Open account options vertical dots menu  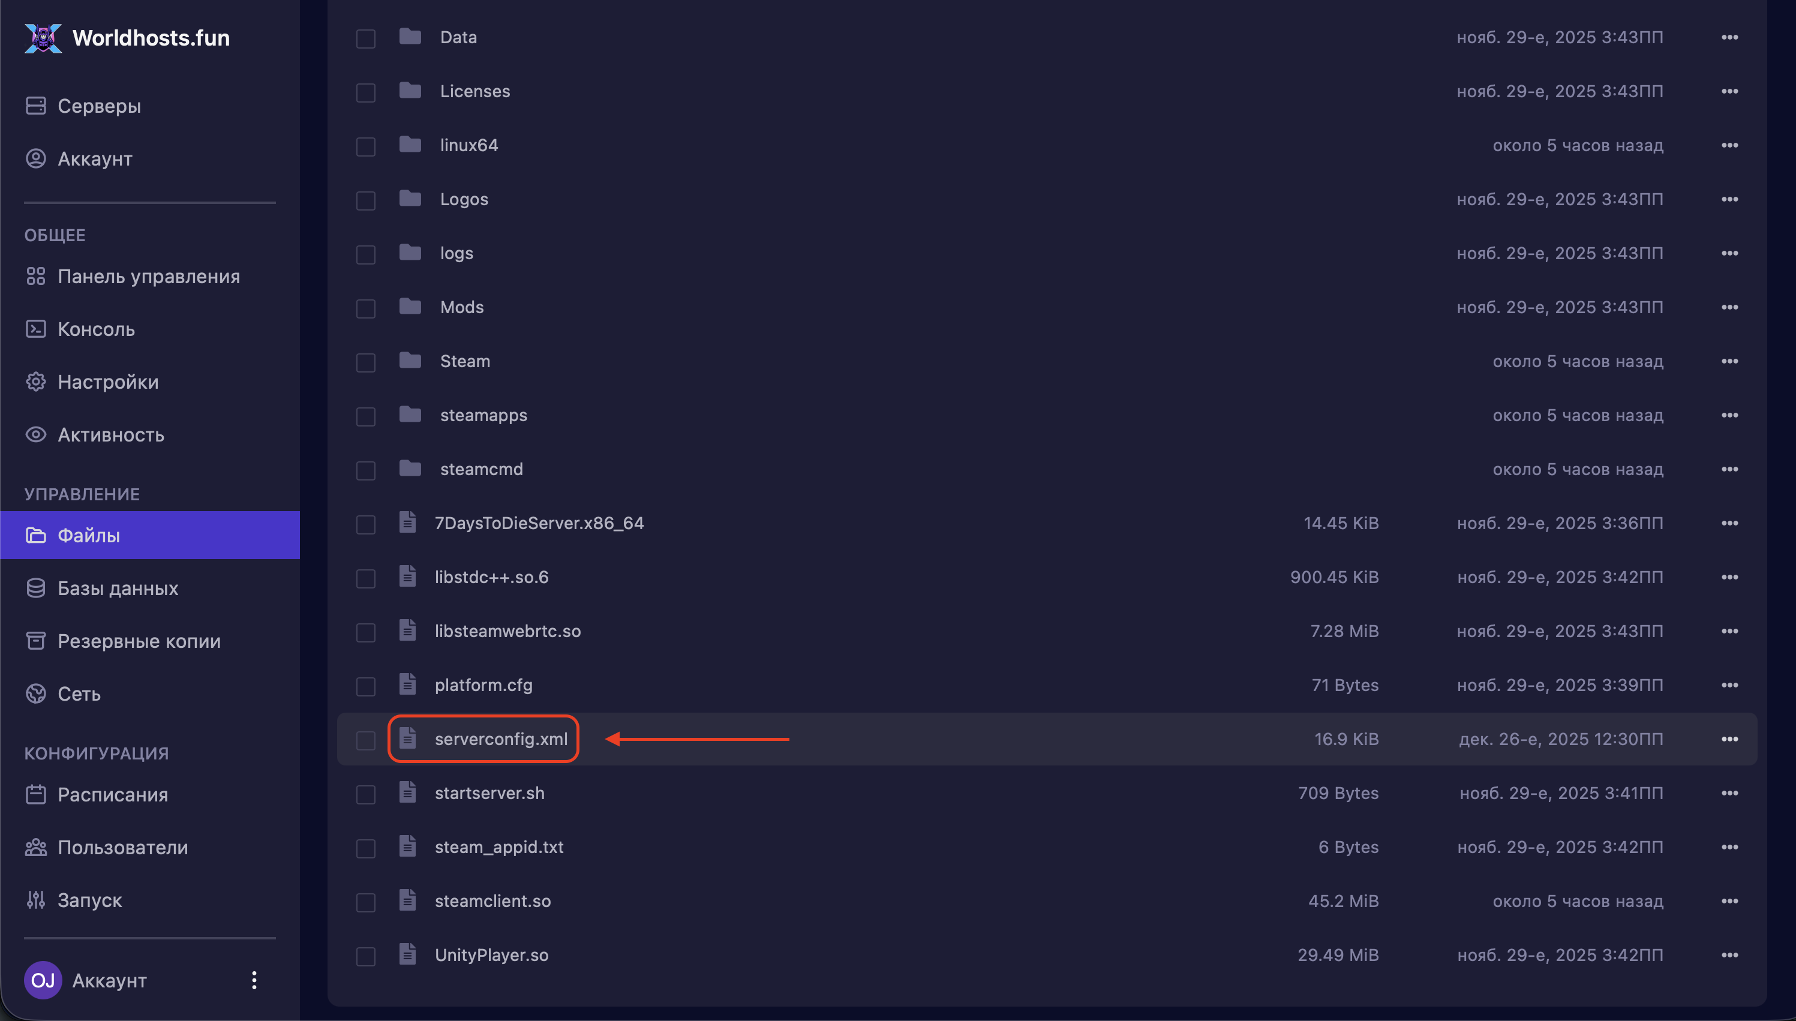coord(254,980)
